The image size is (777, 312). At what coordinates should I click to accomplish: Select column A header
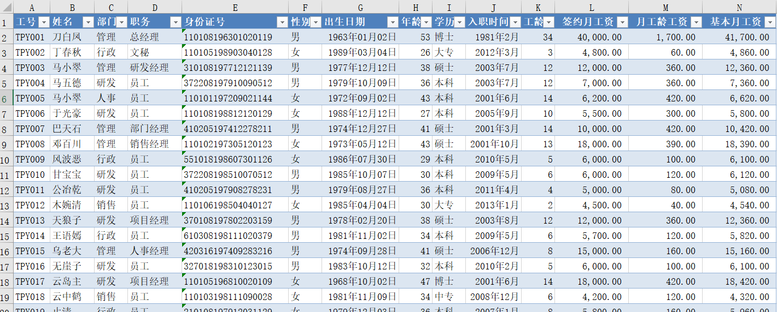pyautogui.click(x=31, y=8)
